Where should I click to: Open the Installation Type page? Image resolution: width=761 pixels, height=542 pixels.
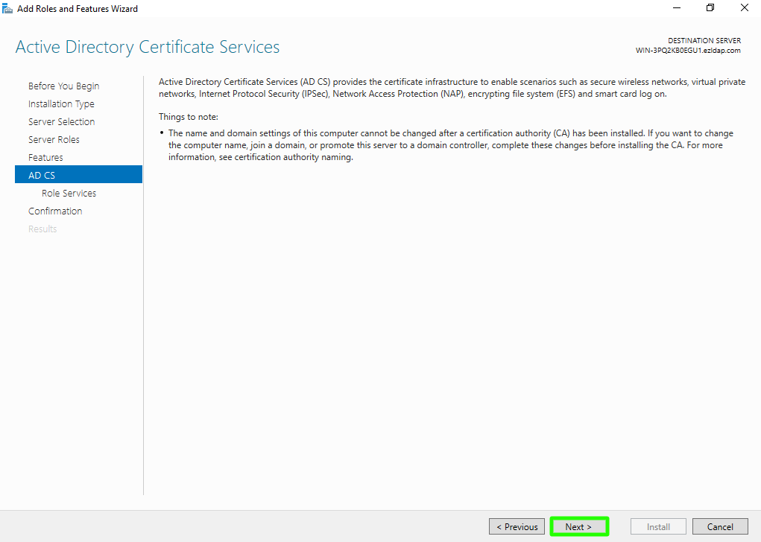pos(61,103)
